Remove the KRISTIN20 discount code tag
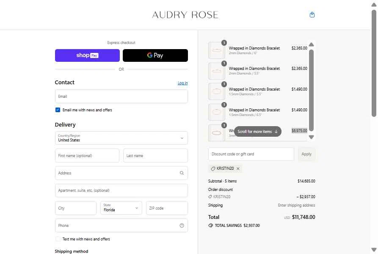Image resolution: width=378 pixels, height=254 pixels. tap(238, 168)
